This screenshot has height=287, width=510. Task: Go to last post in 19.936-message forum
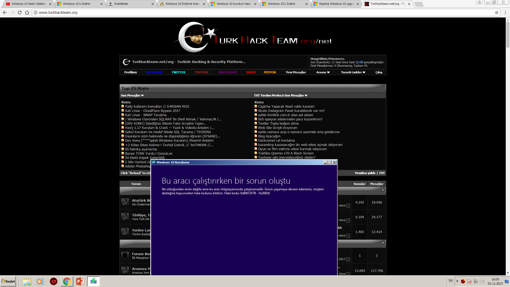point(348,206)
